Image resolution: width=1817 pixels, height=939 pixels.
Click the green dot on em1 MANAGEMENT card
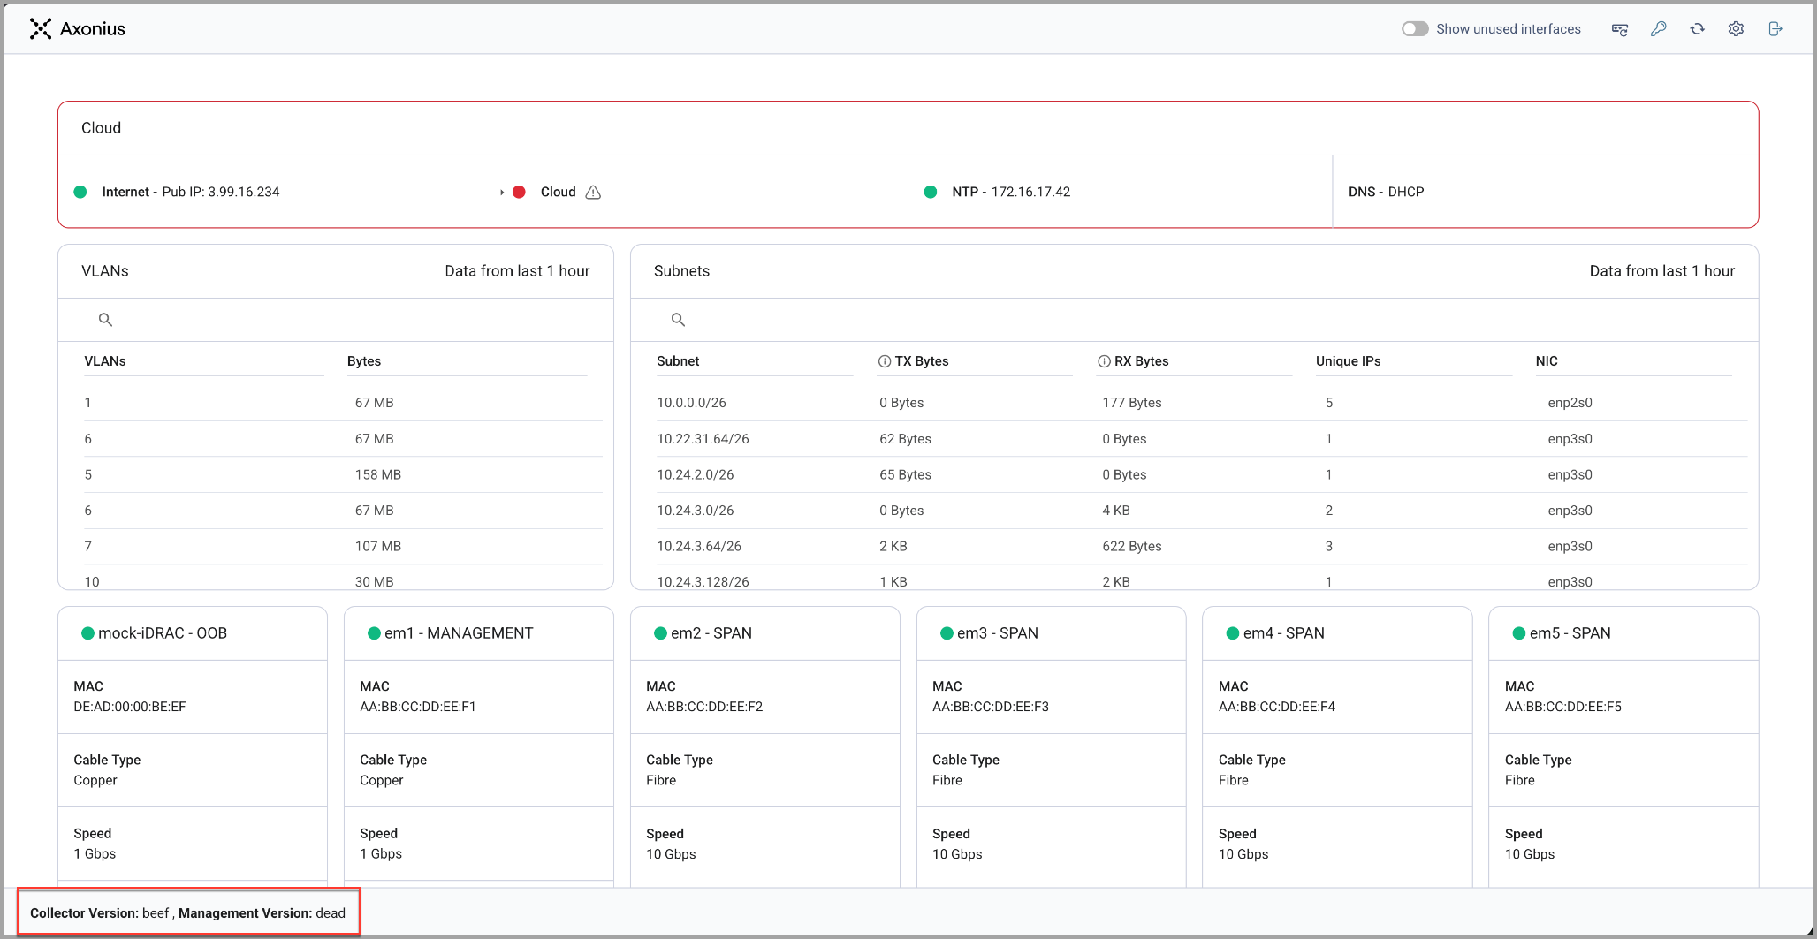tap(374, 633)
